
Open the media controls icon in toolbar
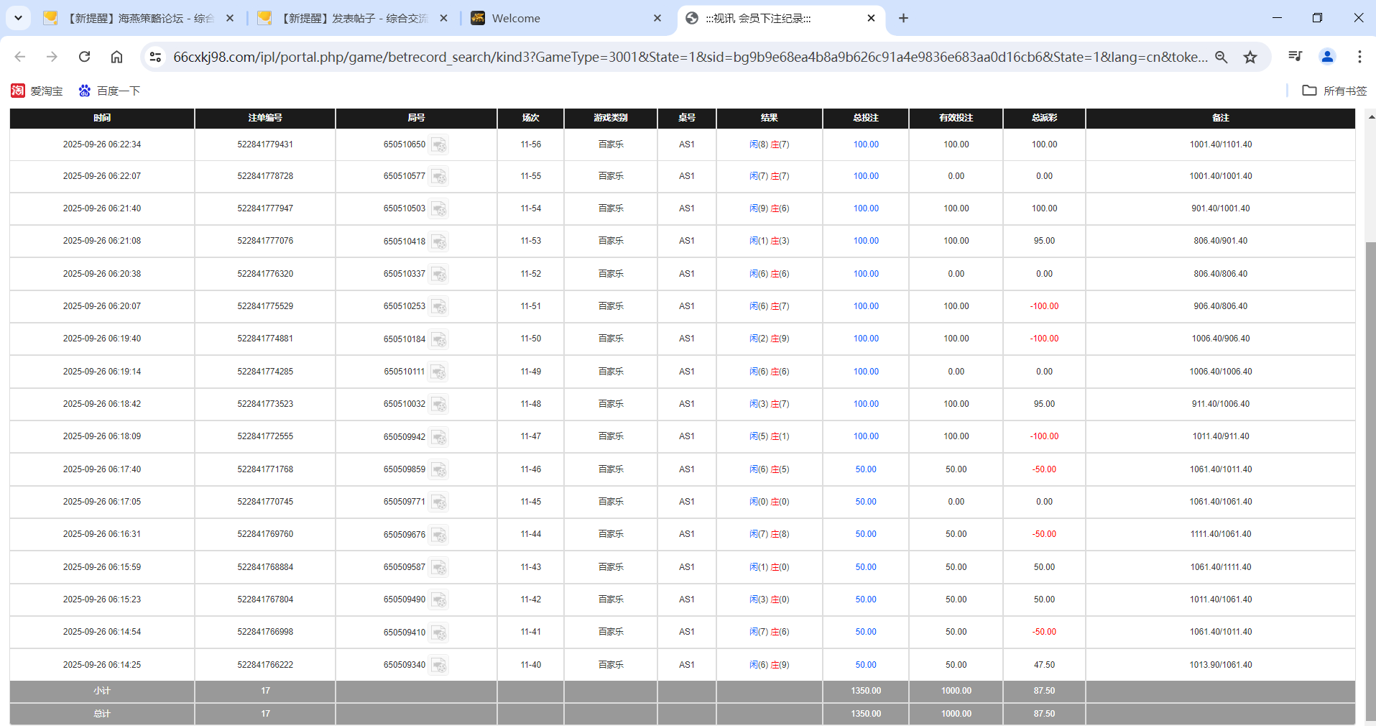pyautogui.click(x=1296, y=56)
